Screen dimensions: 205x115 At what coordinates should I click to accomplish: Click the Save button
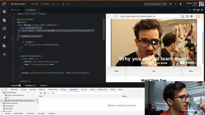[x=56, y=4]
